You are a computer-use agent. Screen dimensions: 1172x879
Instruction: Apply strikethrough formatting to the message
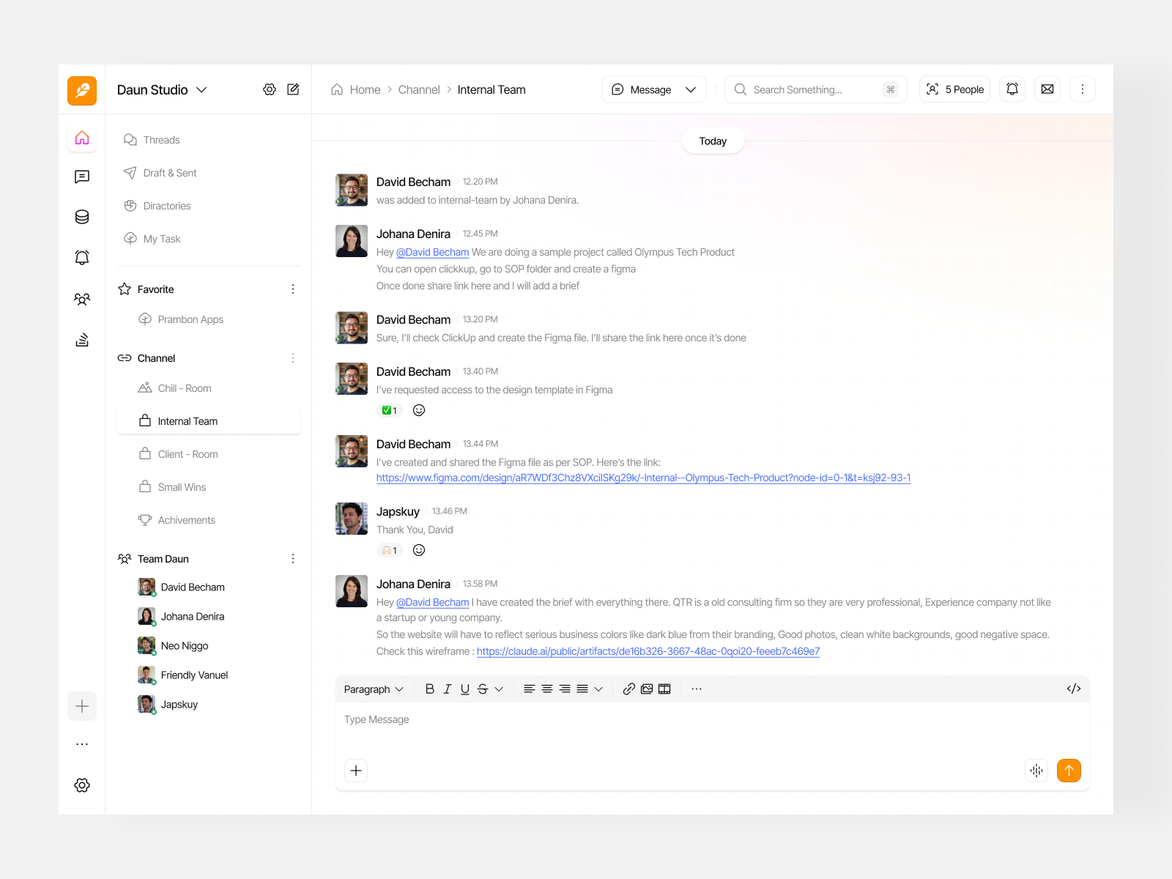tap(483, 689)
